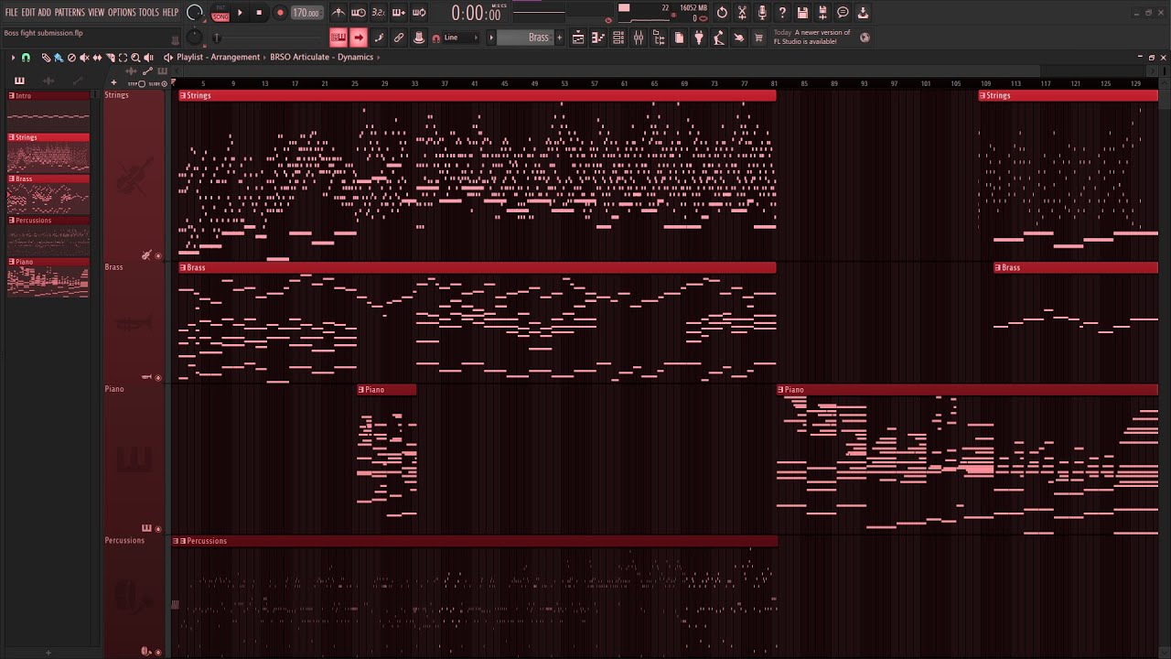This screenshot has width=1171, height=659.
Task: Open the Intro pattern menu in picker
Action: point(12,95)
